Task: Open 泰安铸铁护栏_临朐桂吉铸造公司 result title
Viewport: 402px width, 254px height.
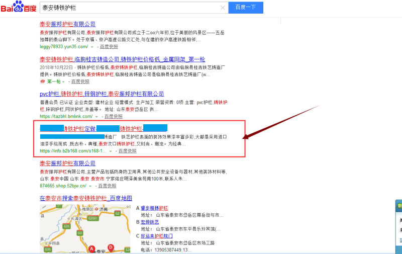Action: (x=122, y=59)
